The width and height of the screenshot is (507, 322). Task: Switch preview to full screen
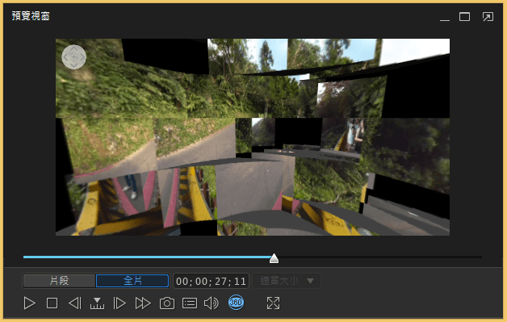pos(273,303)
